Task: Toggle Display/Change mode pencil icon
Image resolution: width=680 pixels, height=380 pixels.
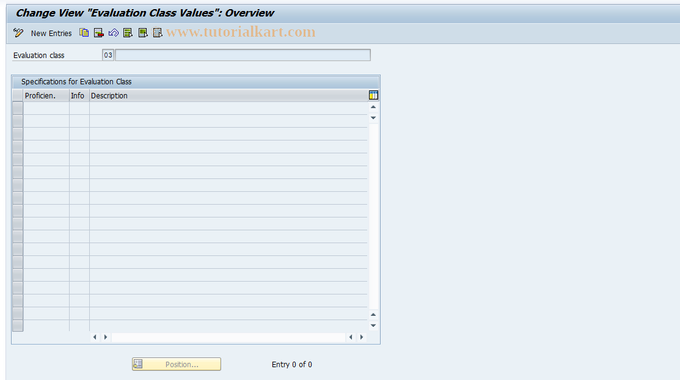Action: click(18, 33)
